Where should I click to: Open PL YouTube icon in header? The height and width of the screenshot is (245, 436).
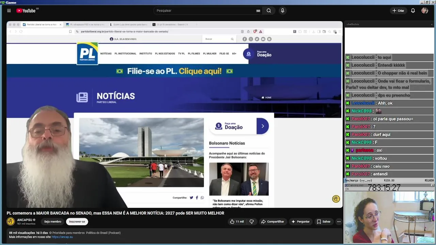point(263,39)
